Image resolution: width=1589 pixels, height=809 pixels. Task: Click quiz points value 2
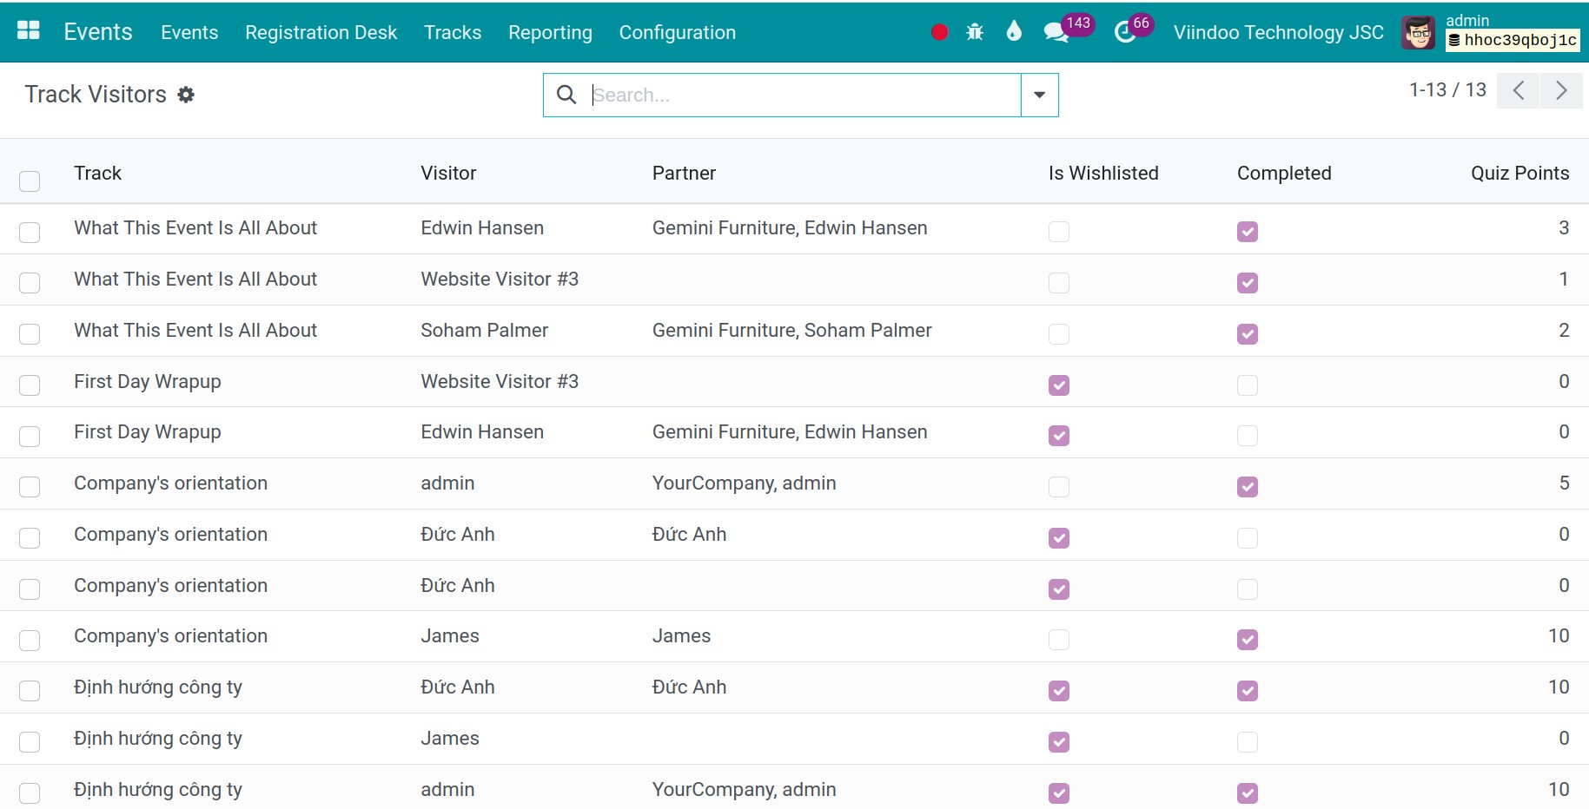tap(1564, 330)
